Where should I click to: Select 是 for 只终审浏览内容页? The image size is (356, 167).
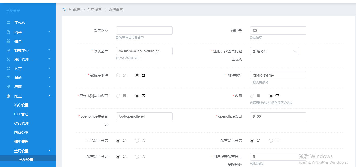click(x=118, y=96)
